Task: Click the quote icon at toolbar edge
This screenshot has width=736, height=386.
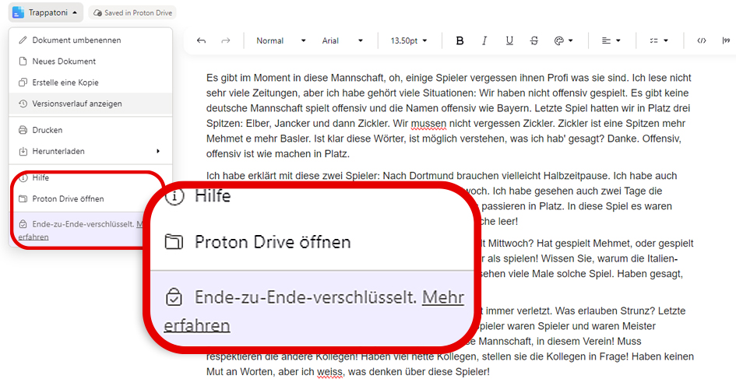Action: (x=726, y=40)
